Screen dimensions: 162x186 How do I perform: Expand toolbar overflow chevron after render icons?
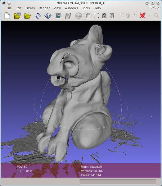[x=121, y=15]
